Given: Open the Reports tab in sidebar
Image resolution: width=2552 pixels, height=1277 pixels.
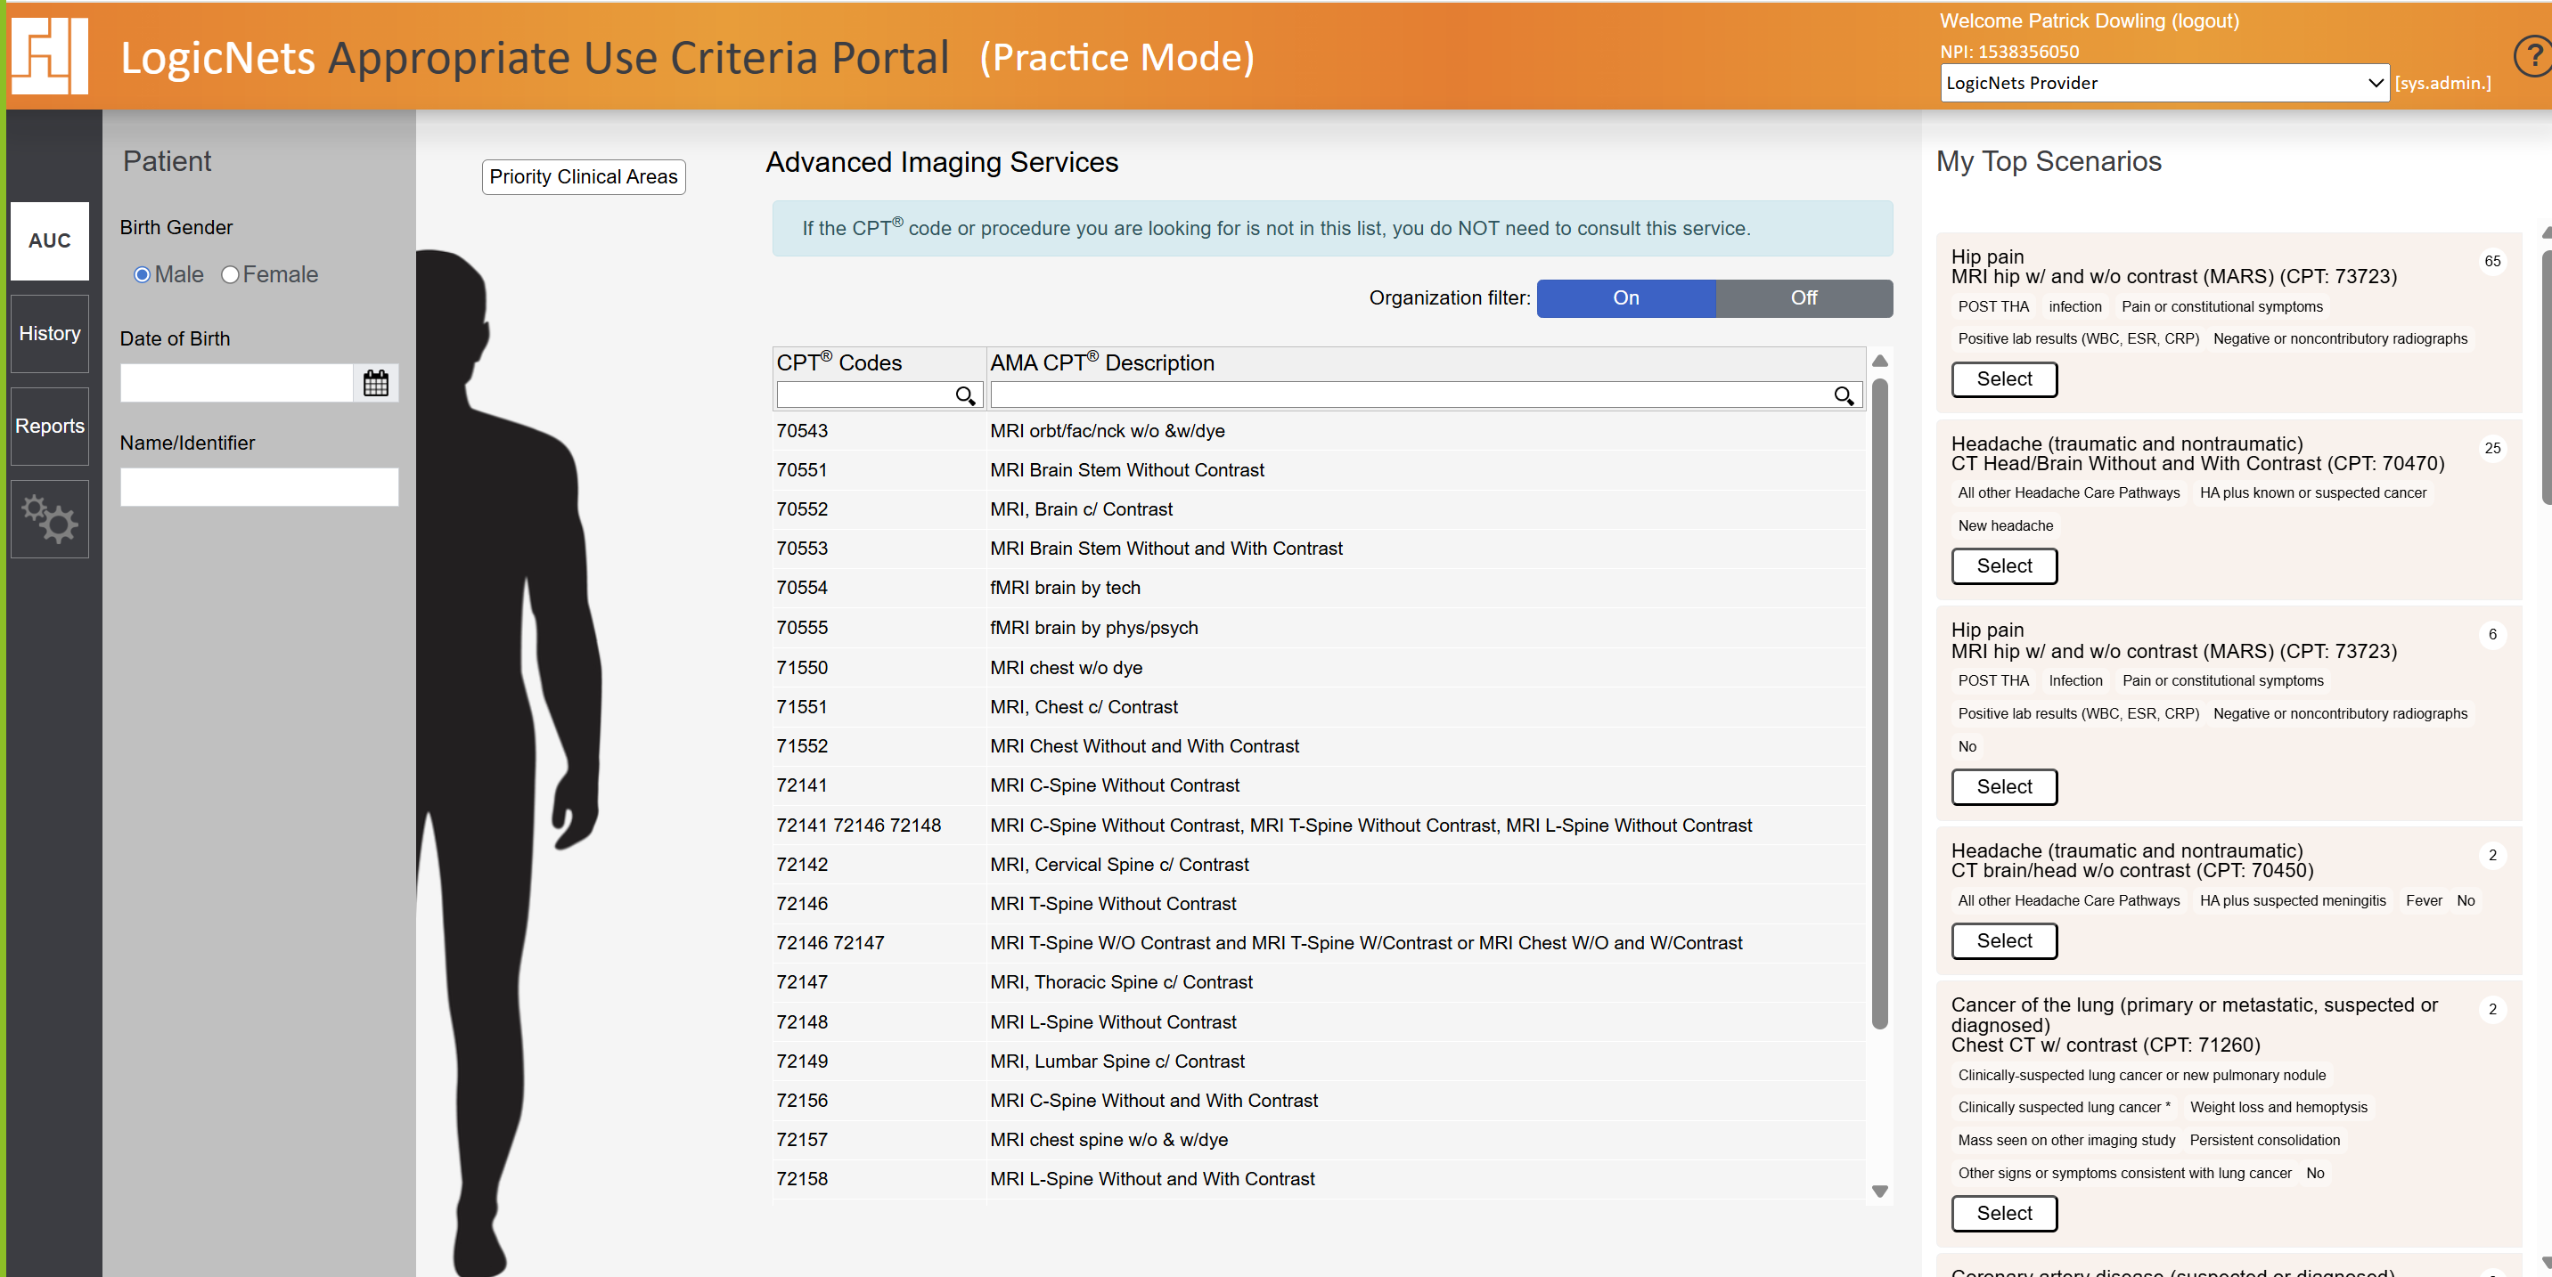Looking at the screenshot, I should pos(50,426).
